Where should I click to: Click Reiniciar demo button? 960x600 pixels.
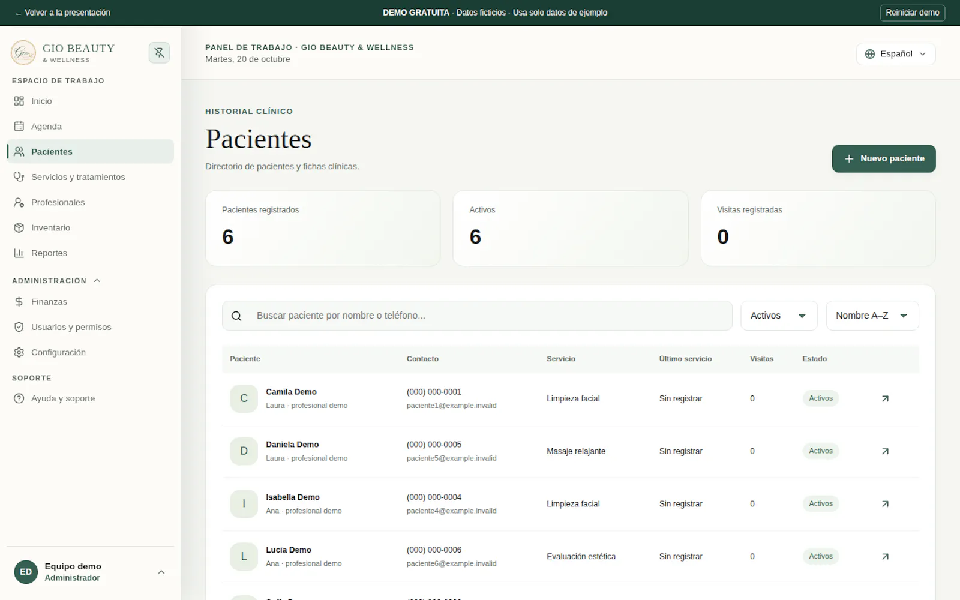click(x=912, y=13)
